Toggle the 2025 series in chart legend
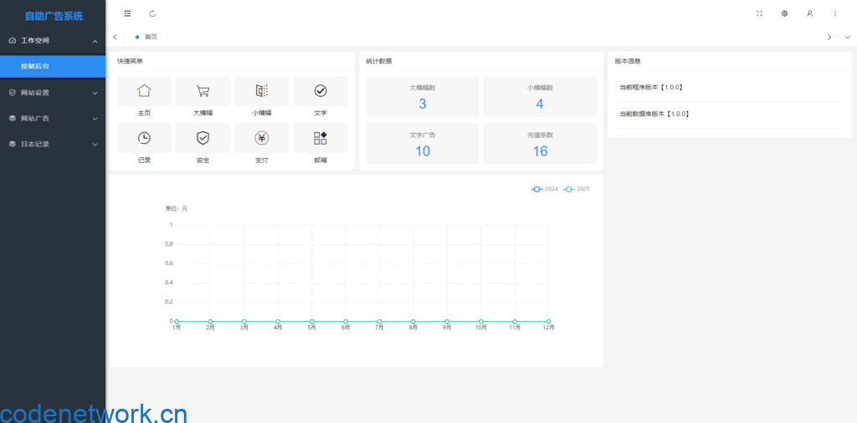 [x=577, y=189]
